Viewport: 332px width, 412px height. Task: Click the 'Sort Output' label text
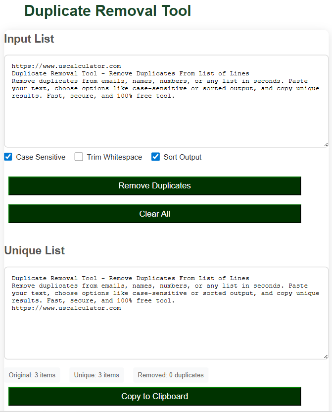tap(183, 157)
